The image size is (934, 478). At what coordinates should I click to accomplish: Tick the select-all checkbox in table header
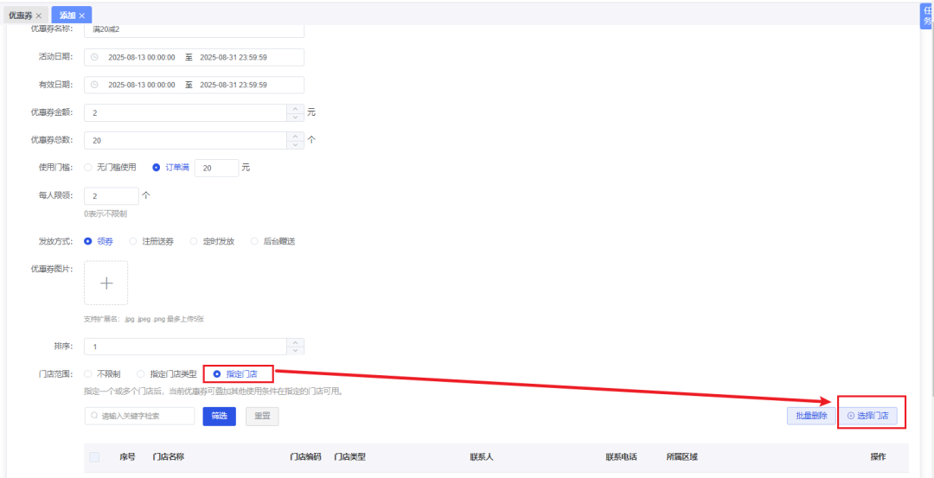pyautogui.click(x=94, y=457)
